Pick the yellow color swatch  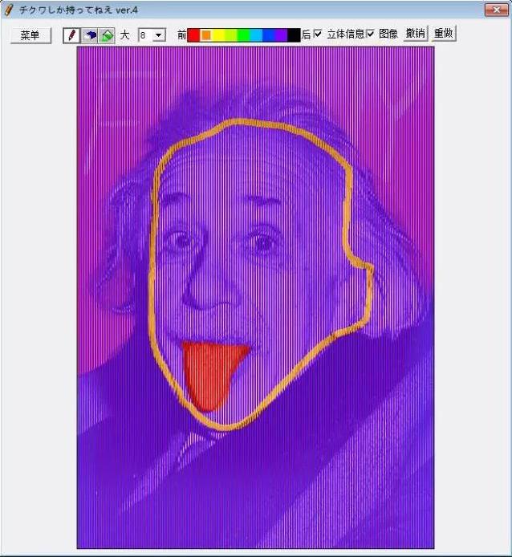tap(219, 35)
